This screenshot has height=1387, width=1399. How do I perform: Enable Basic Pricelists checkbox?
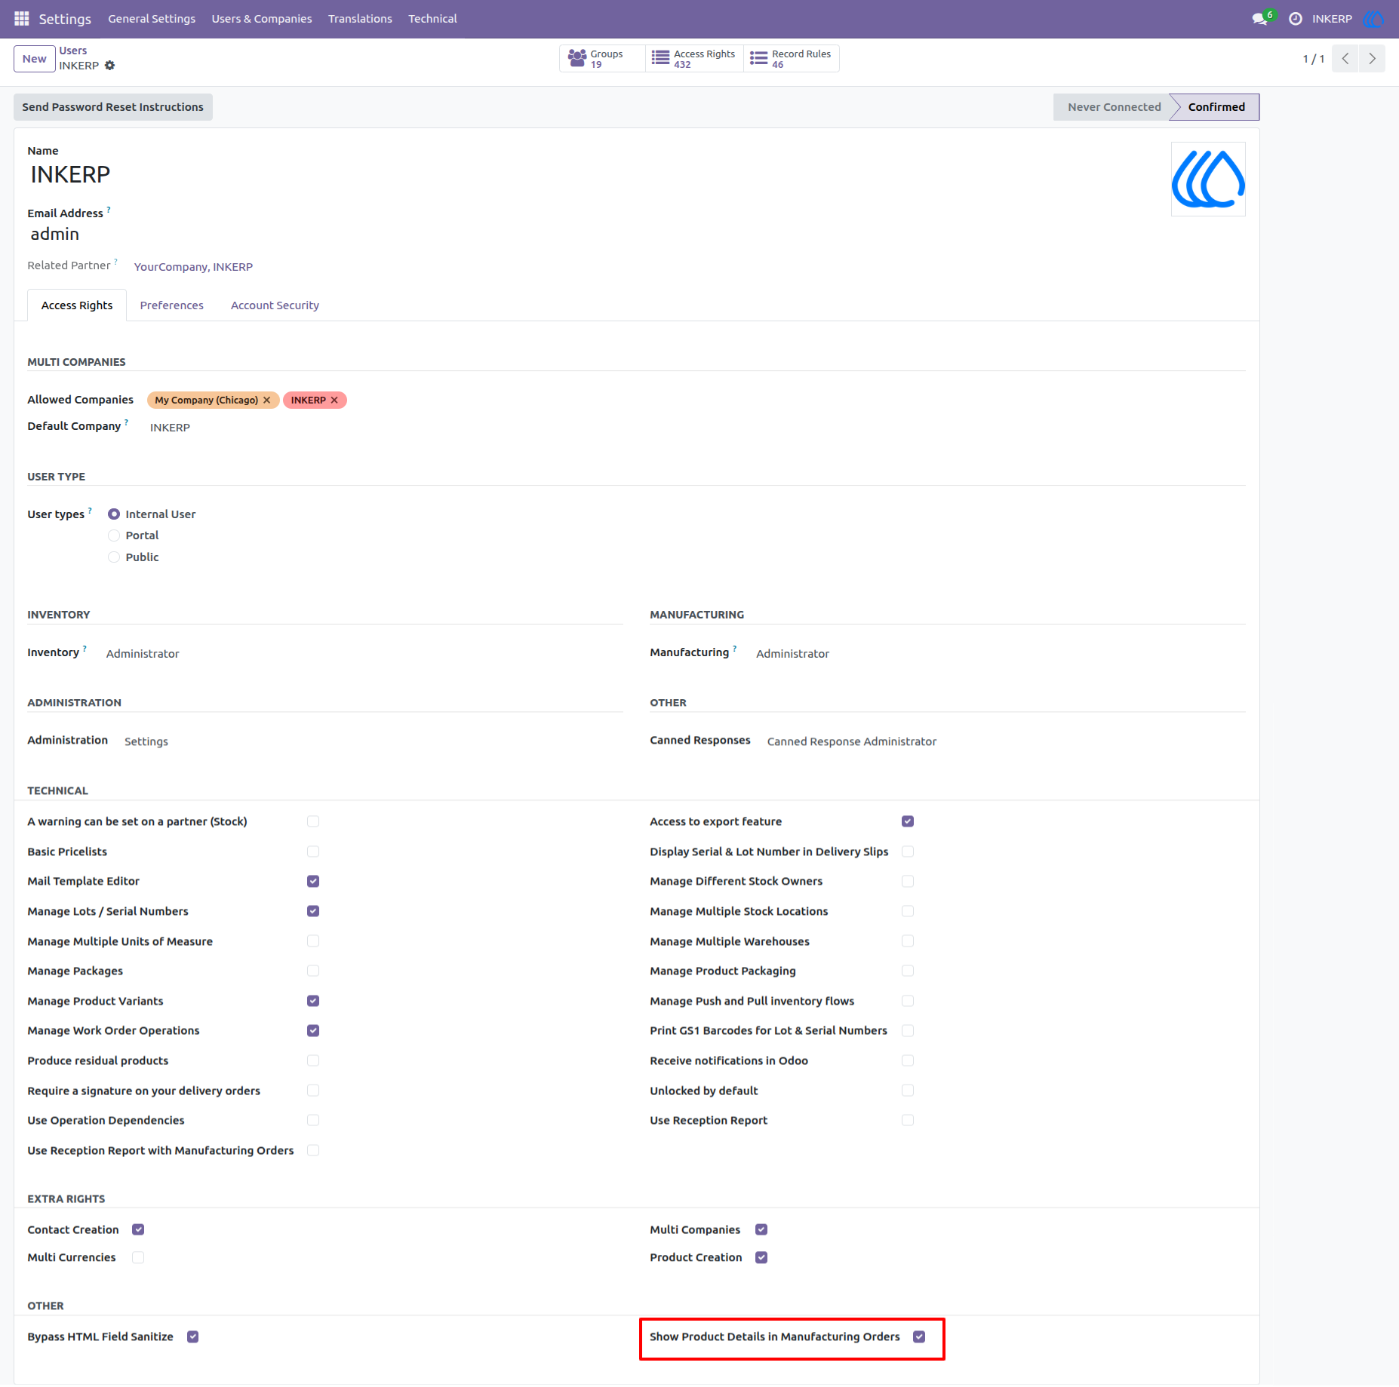313,852
